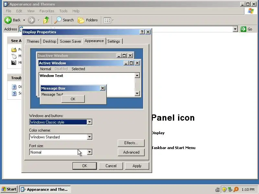This screenshot has height=194, width=259.
Task: Click the Up folder icon in toolbar
Action: click(46, 20)
